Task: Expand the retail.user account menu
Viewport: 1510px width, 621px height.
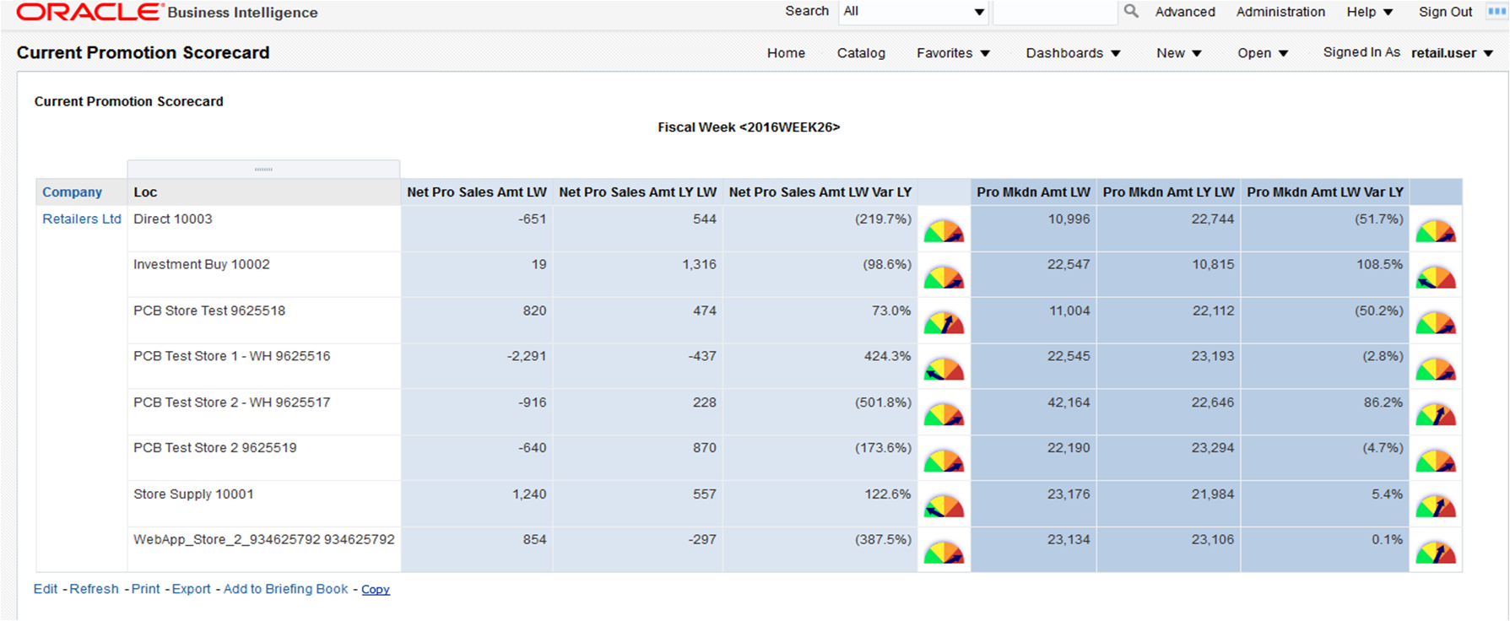Action: click(x=1452, y=52)
